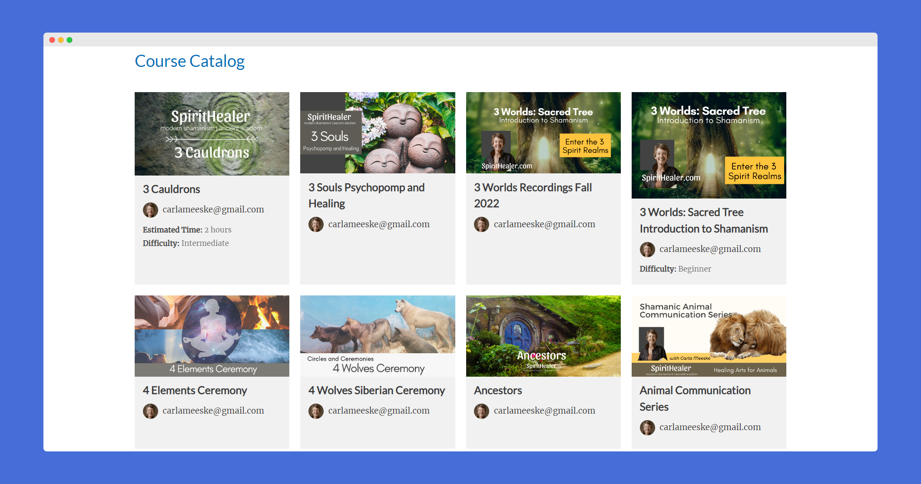Click the 3 Worlds: Sacred Tree Introduction title

(x=704, y=220)
